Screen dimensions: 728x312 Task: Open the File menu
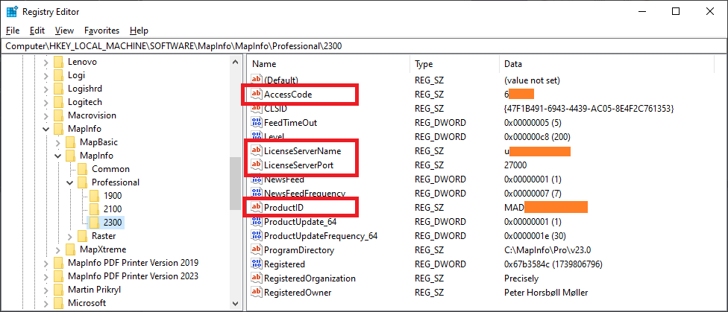13,31
